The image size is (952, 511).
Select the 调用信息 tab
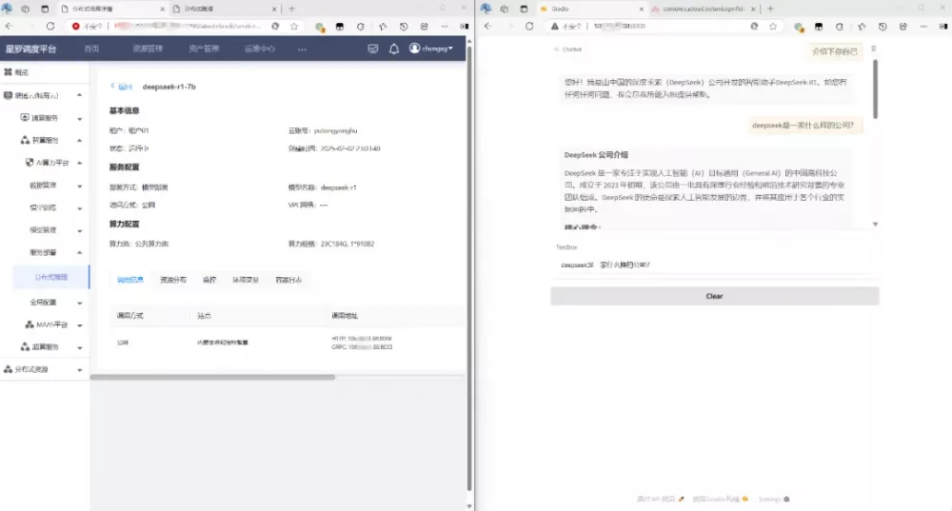129,280
